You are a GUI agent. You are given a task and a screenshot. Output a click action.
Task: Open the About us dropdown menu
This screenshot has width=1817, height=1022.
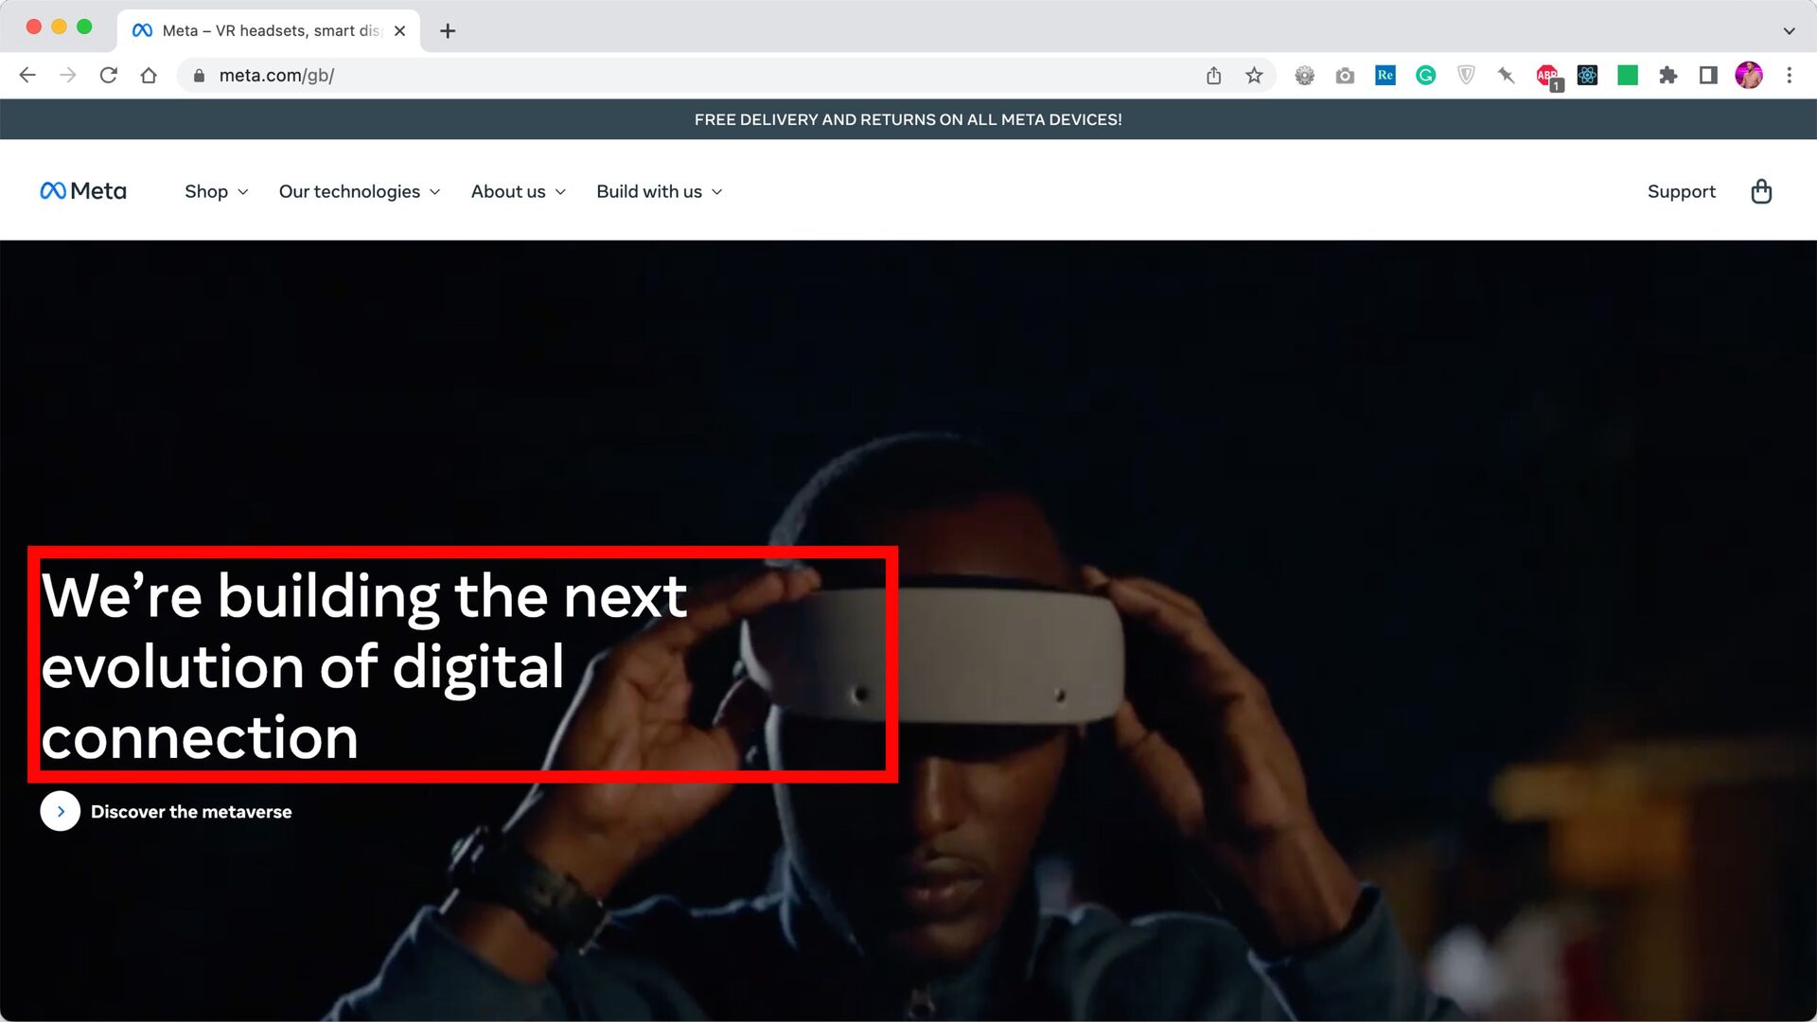pyautogui.click(x=518, y=192)
